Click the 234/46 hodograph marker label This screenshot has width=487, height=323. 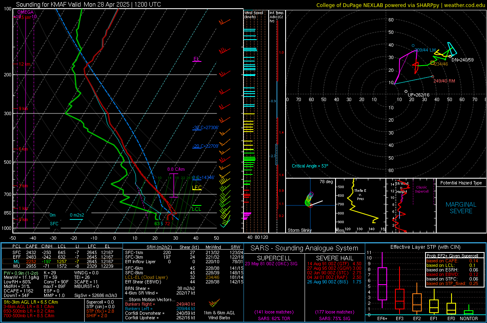tap(441, 64)
